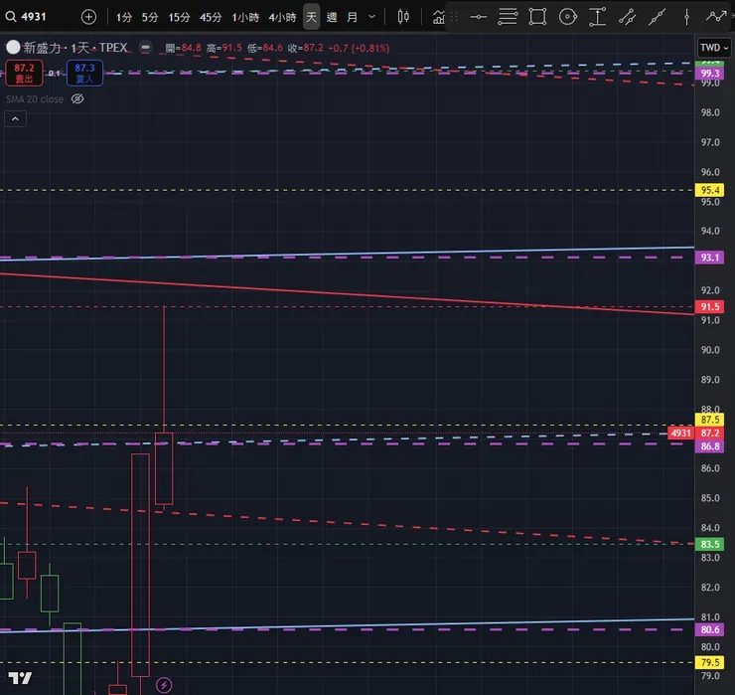Click the 80.6 purple price label

(x=710, y=629)
